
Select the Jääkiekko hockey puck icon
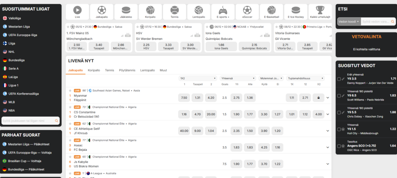point(126,10)
